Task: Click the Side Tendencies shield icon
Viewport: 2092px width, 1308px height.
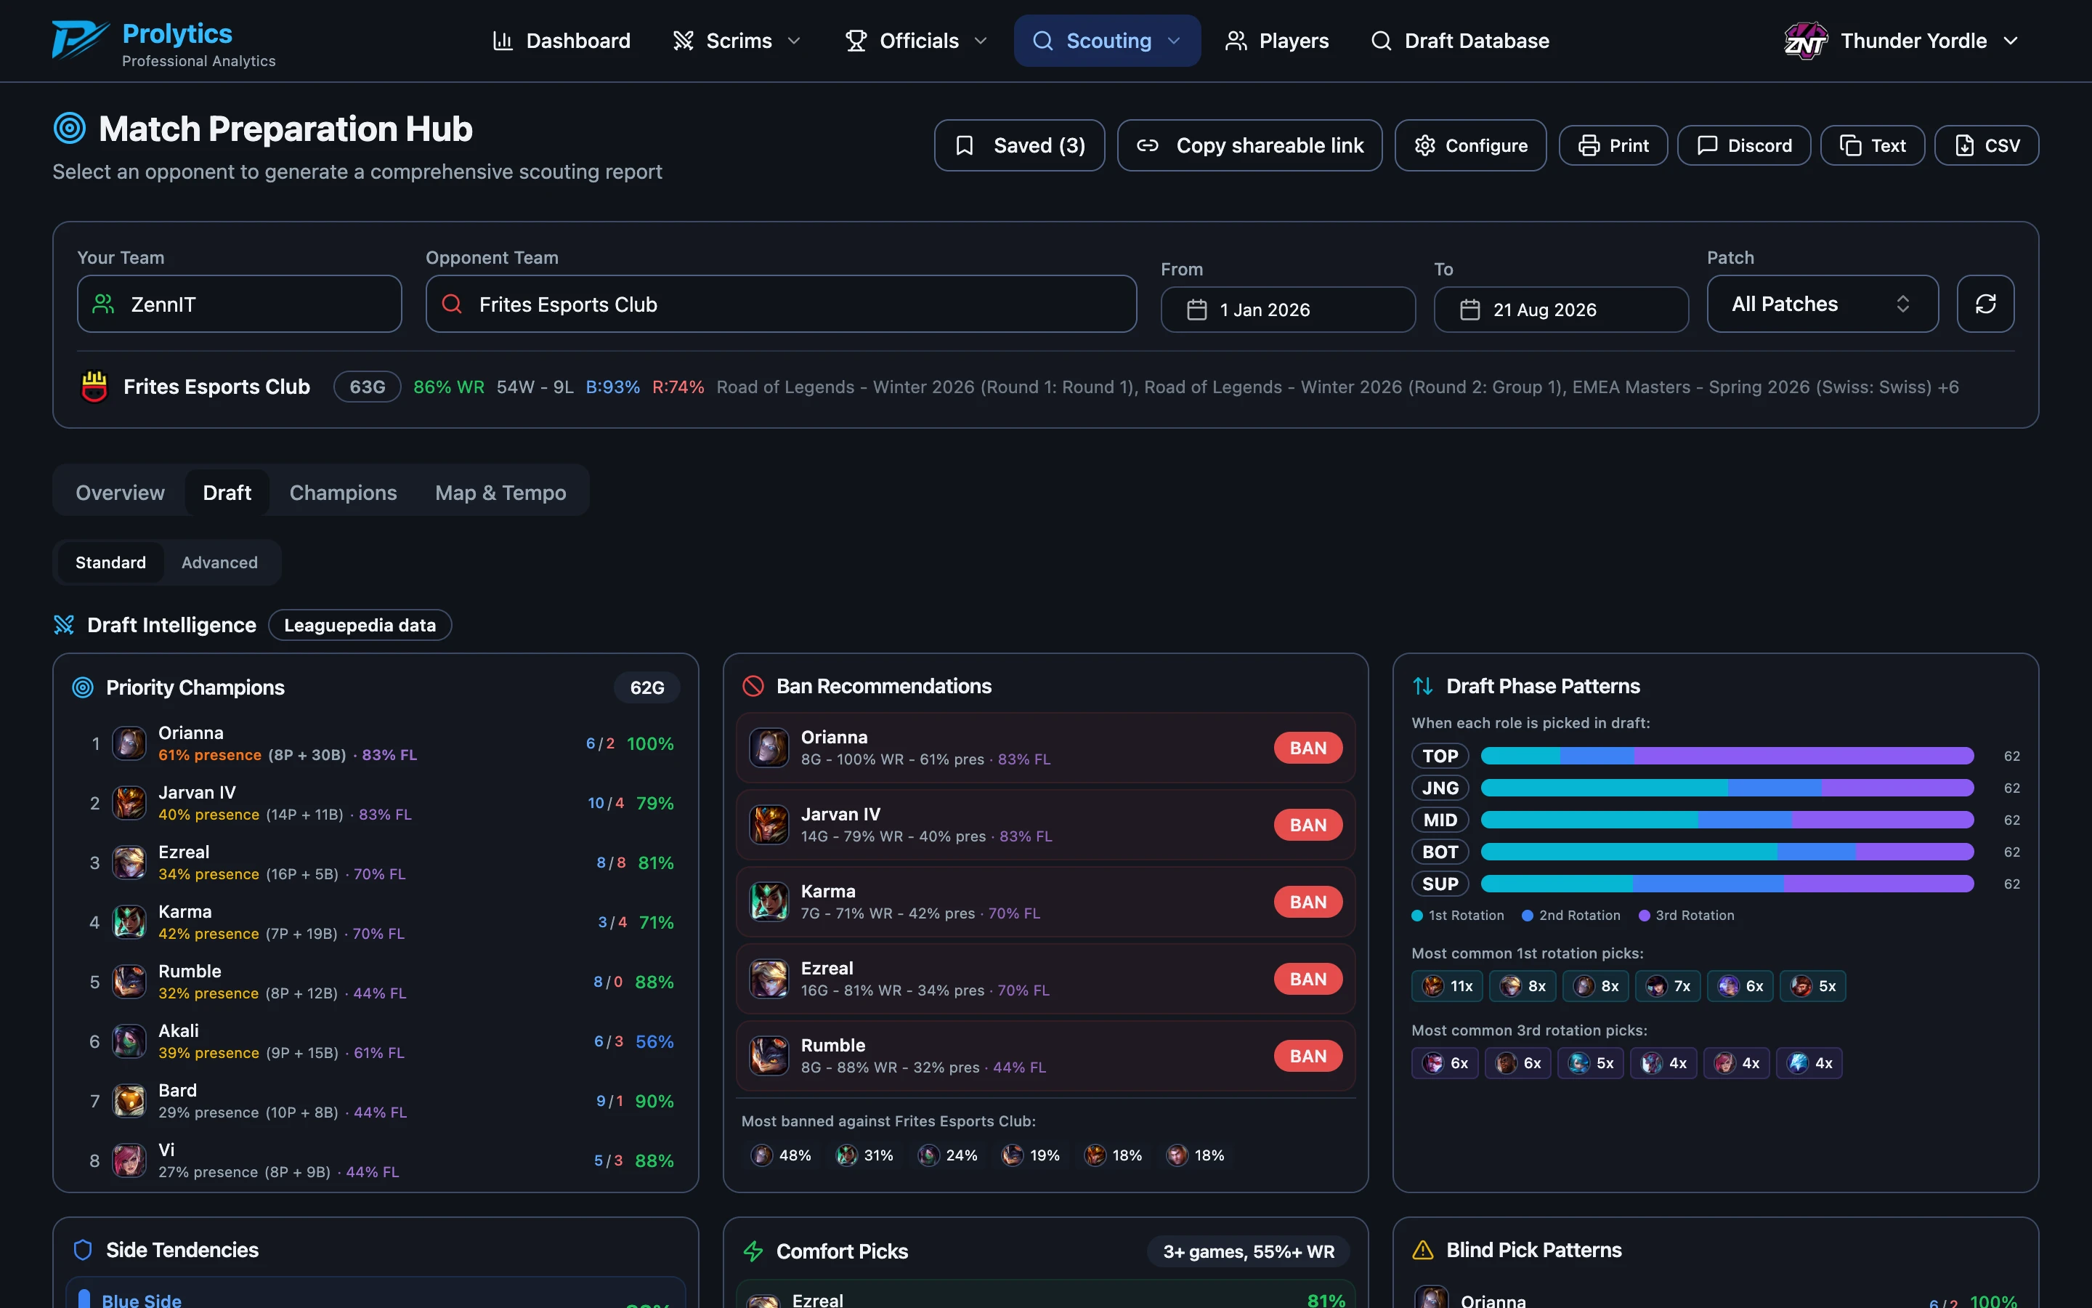Action: click(x=83, y=1250)
